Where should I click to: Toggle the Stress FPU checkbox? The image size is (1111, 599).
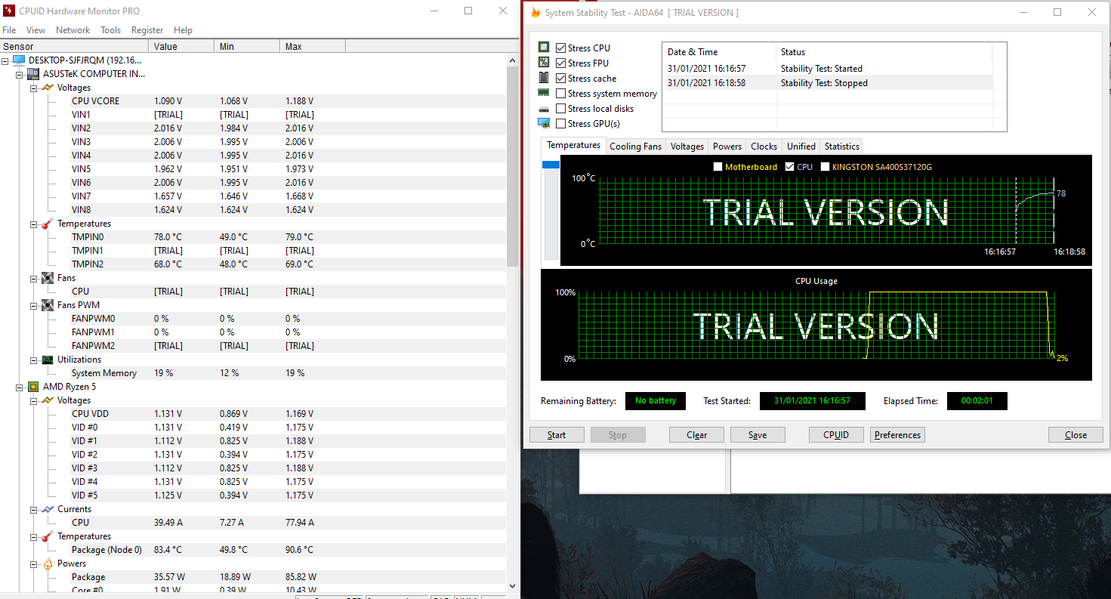point(560,63)
